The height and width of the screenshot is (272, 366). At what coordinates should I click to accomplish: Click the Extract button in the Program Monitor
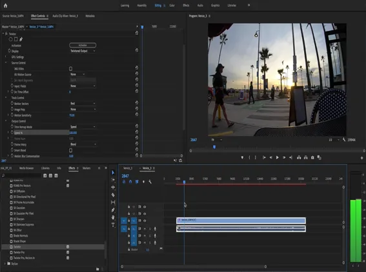[305, 157]
